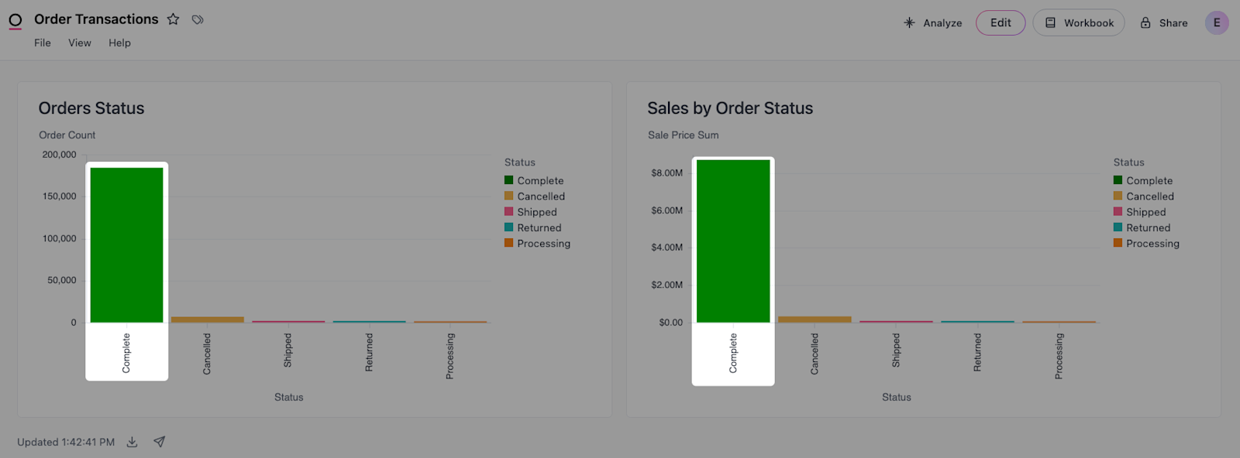Click the paper plane schedule icon

point(159,442)
